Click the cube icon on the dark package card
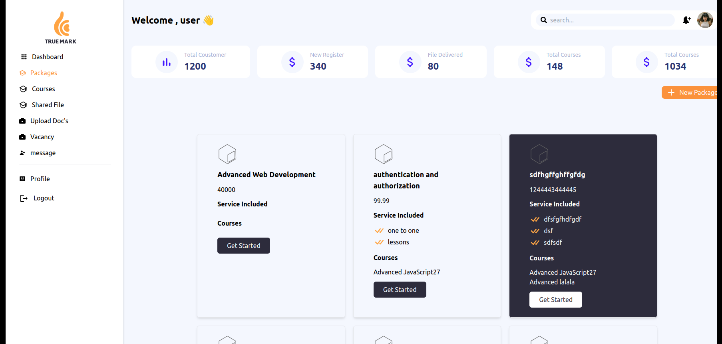This screenshot has height=344, width=722. [x=539, y=154]
